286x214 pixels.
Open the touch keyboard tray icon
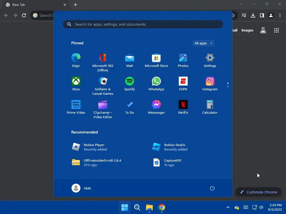[x=246, y=207]
